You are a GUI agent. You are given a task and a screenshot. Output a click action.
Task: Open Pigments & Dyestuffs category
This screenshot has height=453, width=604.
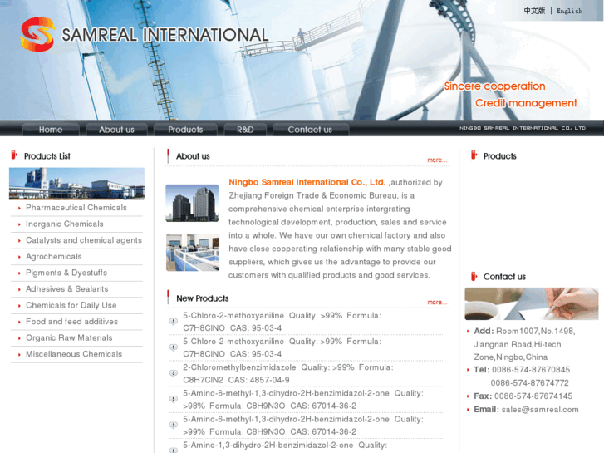66,273
